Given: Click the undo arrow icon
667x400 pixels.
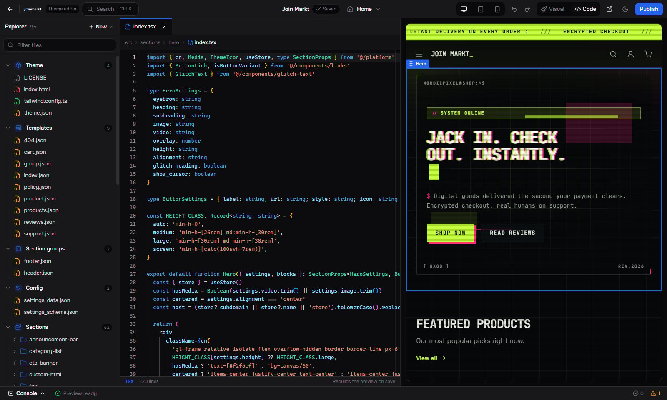Looking at the screenshot, I should point(514,9).
